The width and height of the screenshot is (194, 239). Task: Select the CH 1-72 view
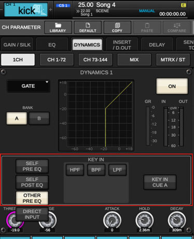(x=57, y=60)
